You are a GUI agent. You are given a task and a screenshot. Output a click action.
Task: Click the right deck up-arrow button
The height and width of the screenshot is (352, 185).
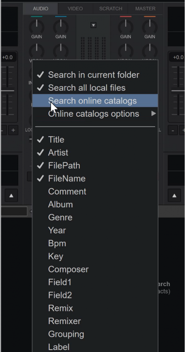click(x=174, y=196)
